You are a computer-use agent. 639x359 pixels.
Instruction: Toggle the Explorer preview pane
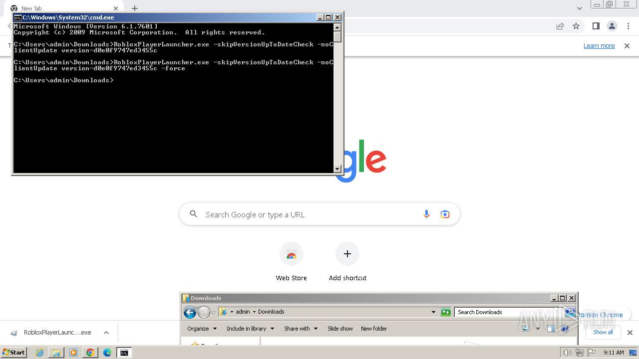[x=551, y=329]
